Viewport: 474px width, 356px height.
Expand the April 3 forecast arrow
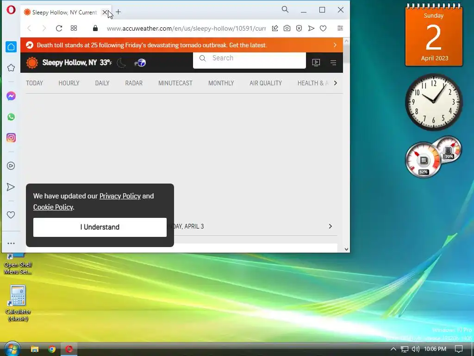(x=330, y=226)
